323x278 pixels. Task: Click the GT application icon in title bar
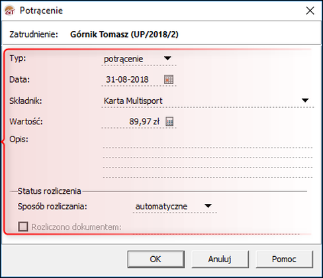[10, 11]
